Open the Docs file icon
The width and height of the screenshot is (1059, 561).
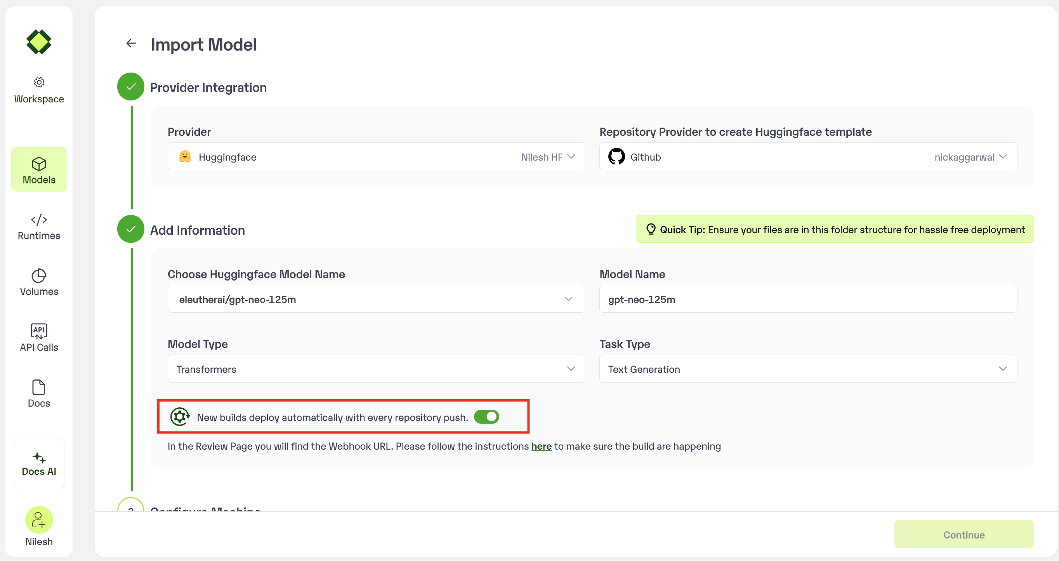39,387
